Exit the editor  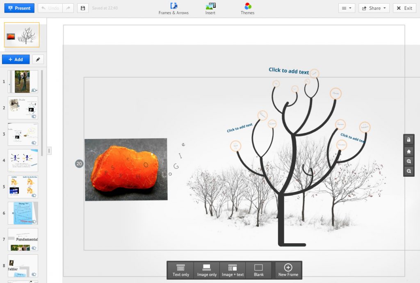pos(404,8)
